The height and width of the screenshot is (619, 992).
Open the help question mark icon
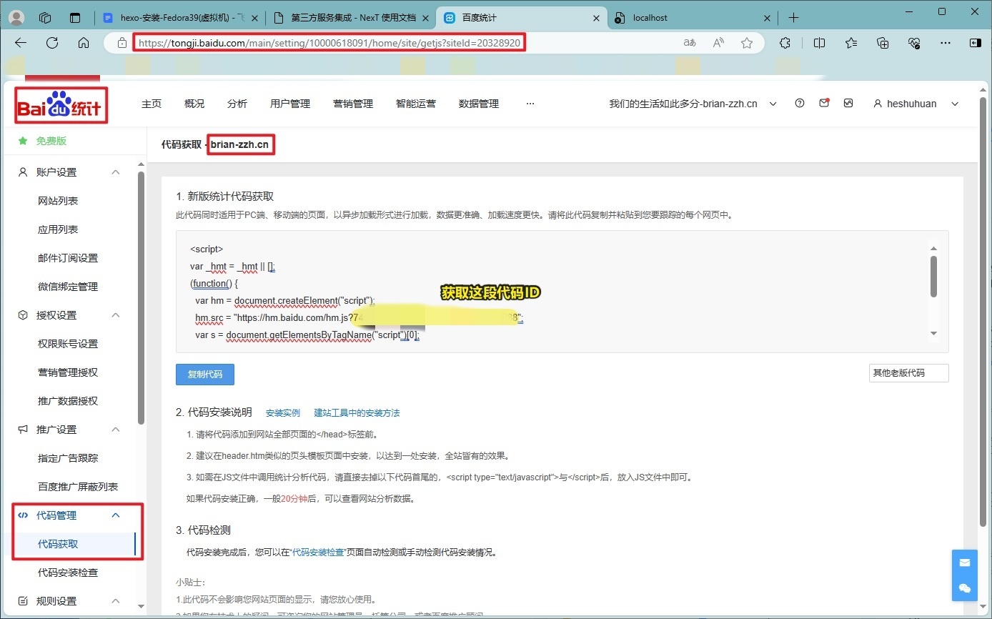(x=800, y=103)
